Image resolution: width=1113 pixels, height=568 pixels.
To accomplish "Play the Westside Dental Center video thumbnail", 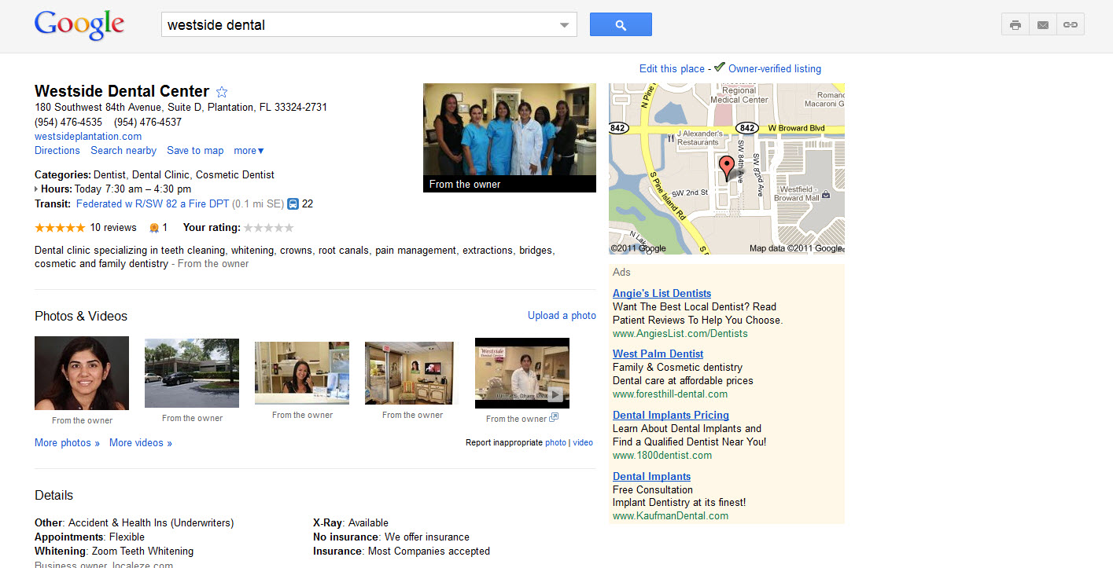I will [x=521, y=373].
